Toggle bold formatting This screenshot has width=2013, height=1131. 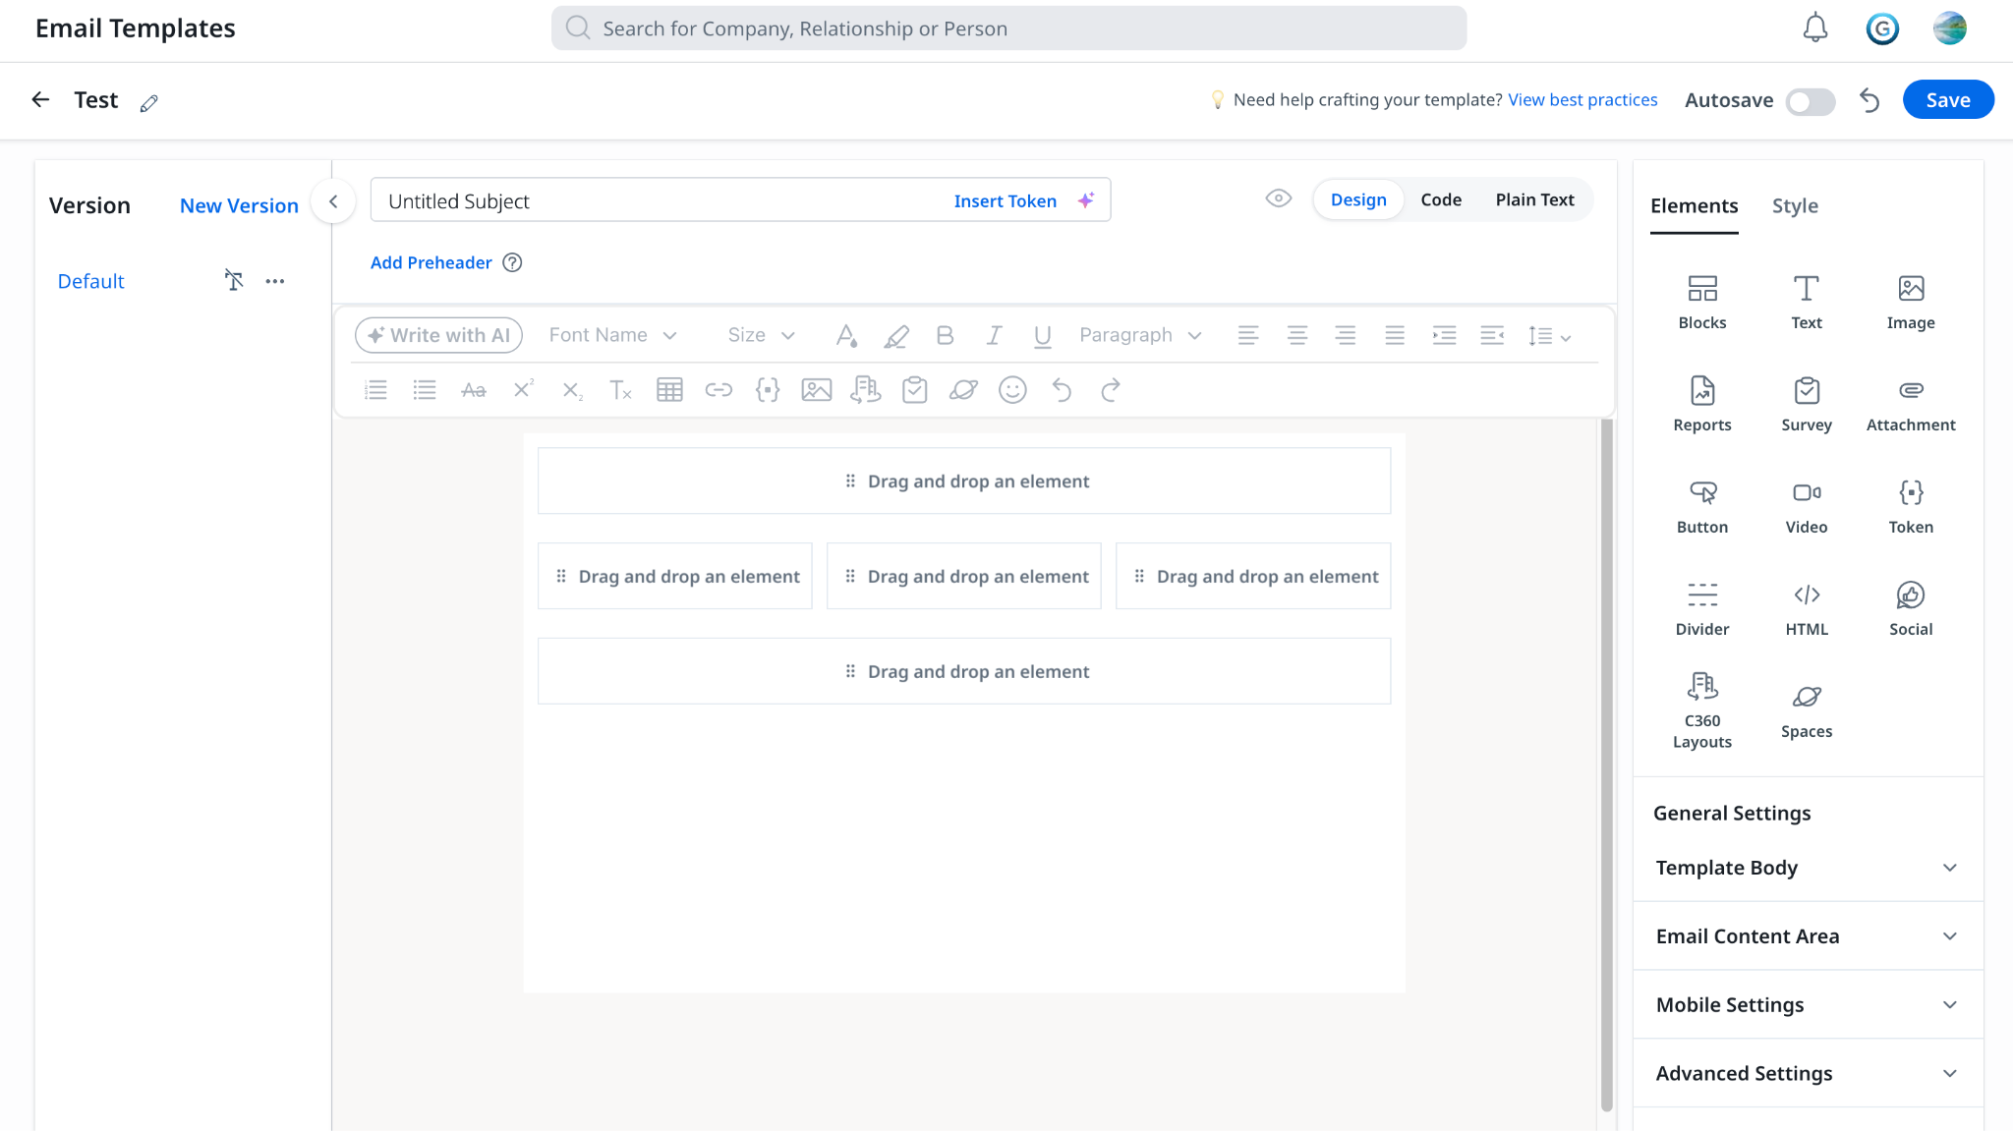(x=945, y=336)
